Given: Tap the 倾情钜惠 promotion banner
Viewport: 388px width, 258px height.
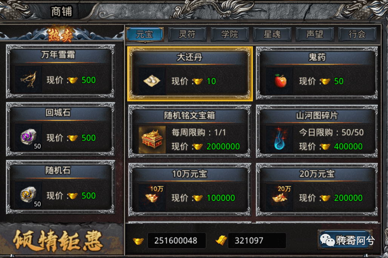Looking at the screenshot, I should coord(59,240).
